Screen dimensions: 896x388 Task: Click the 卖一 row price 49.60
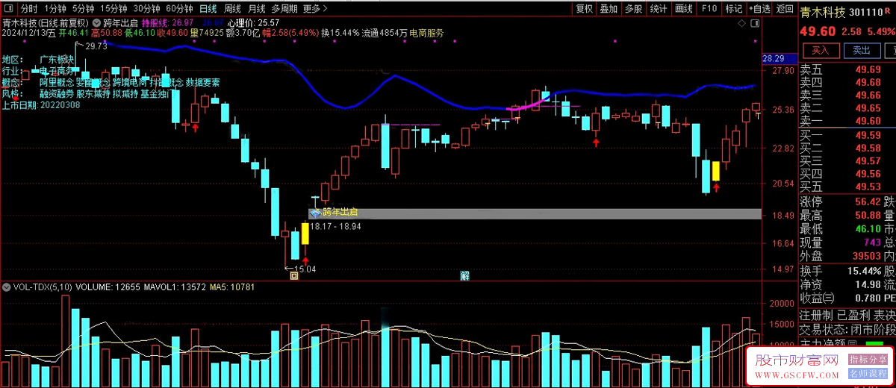click(x=868, y=121)
